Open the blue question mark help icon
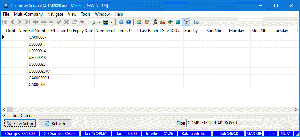The height and width of the screenshot is (137, 300). 121,22
